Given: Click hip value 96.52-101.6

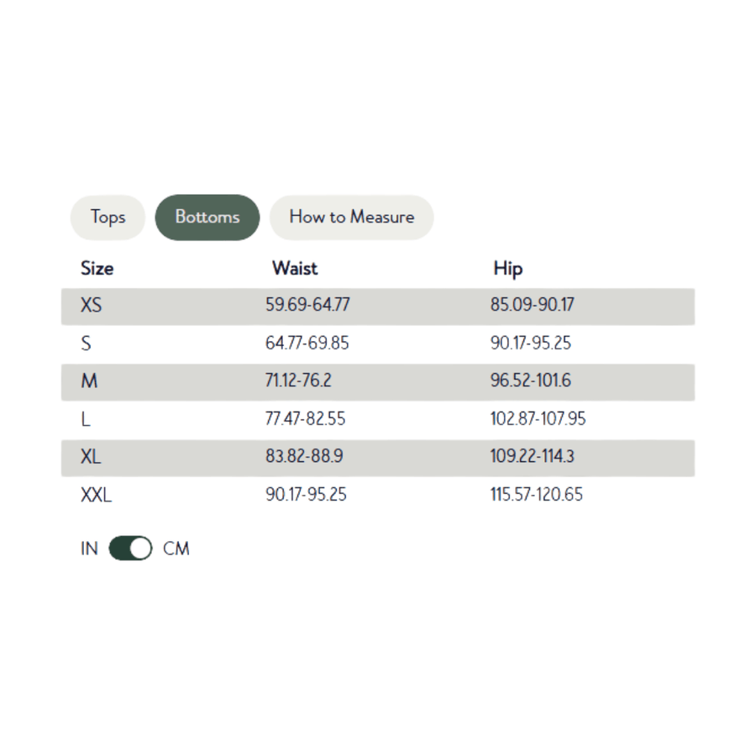Looking at the screenshot, I should pos(530,381).
